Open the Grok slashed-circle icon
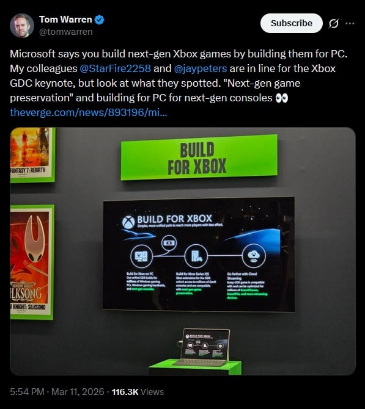The image size is (365, 409). point(334,23)
